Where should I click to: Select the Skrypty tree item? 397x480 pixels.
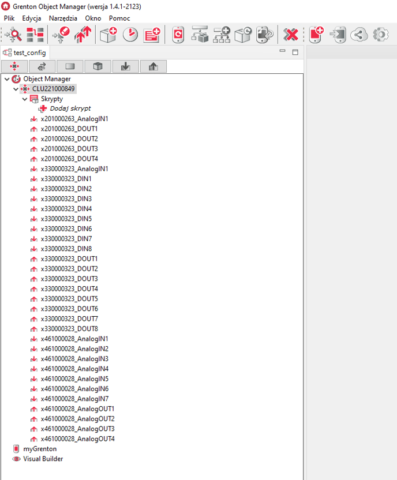52,99
